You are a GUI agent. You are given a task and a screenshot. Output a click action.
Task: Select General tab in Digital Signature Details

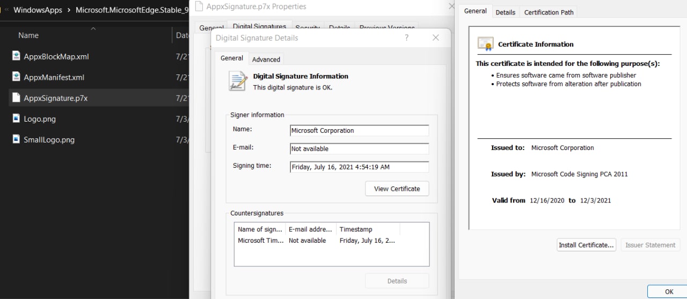coord(232,58)
